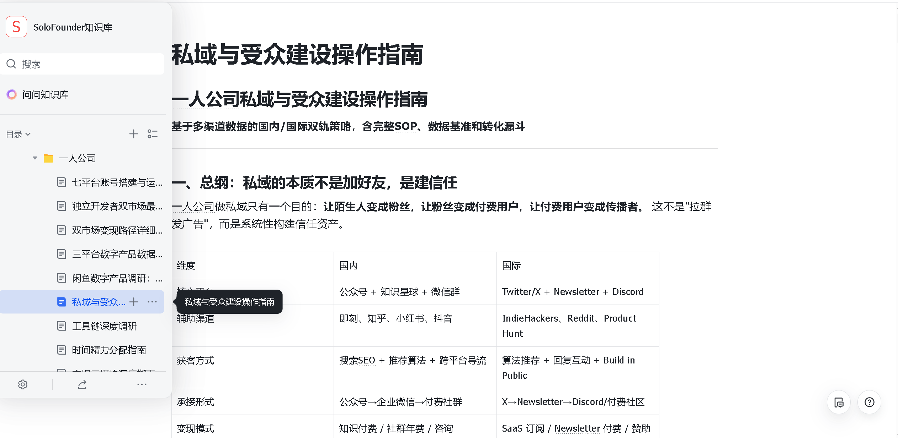Open the 目录 dropdown
The width and height of the screenshot is (898, 438).
tap(18, 134)
